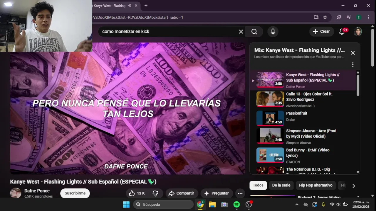Open the Chrome three-dot menu

pyautogui.click(x=368, y=17)
